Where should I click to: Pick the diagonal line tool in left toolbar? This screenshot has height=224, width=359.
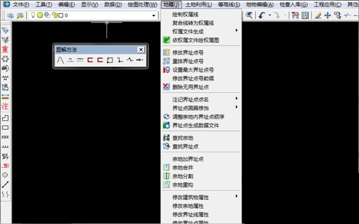coord(5,185)
